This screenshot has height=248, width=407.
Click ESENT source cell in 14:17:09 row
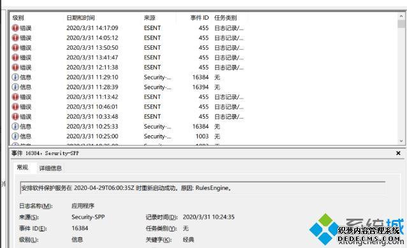click(152, 28)
